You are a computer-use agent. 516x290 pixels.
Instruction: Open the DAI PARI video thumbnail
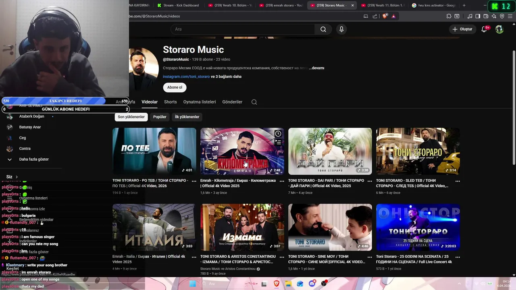pyautogui.click(x=330, y=151)
